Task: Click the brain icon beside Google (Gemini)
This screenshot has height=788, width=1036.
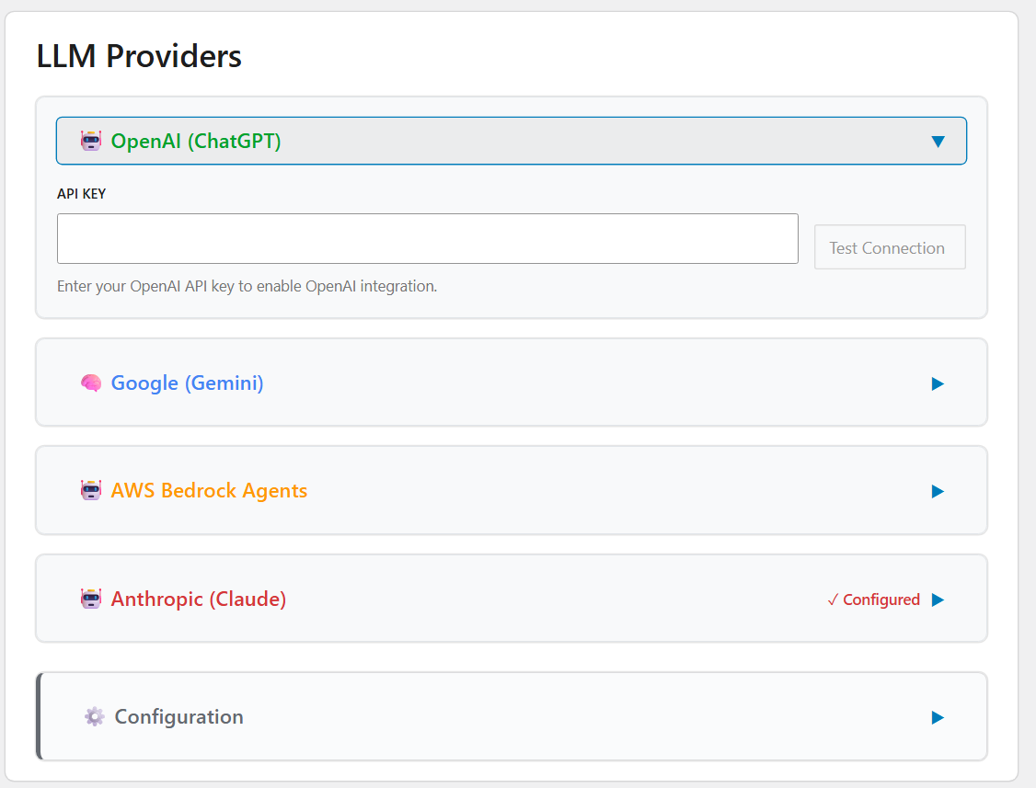Action: [91, 383]
